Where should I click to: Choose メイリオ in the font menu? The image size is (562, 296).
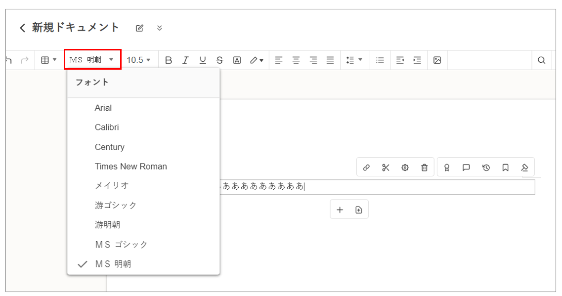click(x=112, y=186)
